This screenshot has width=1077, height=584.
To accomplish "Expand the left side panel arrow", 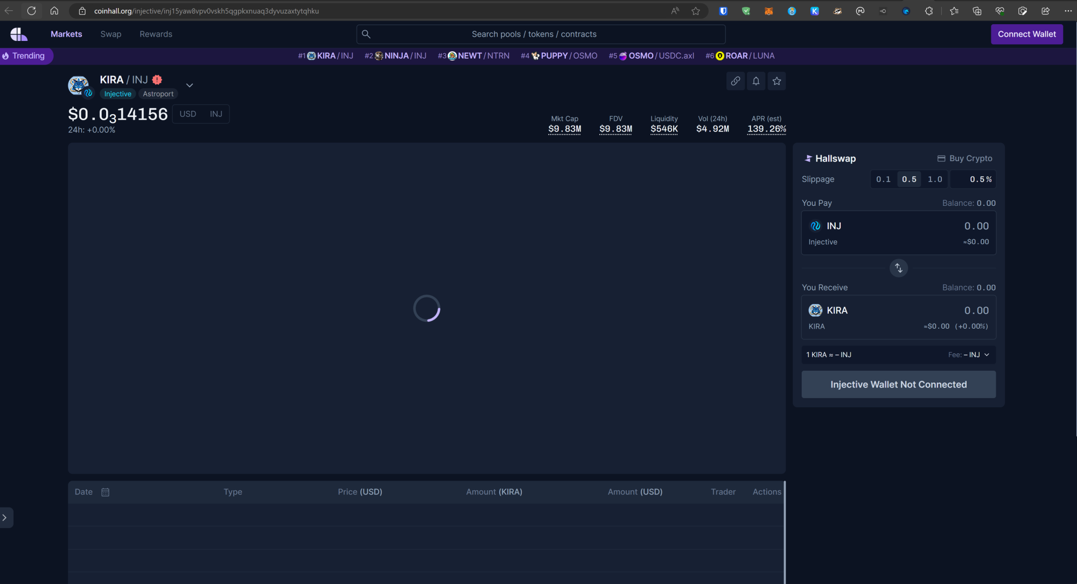I will coord(5,518).
